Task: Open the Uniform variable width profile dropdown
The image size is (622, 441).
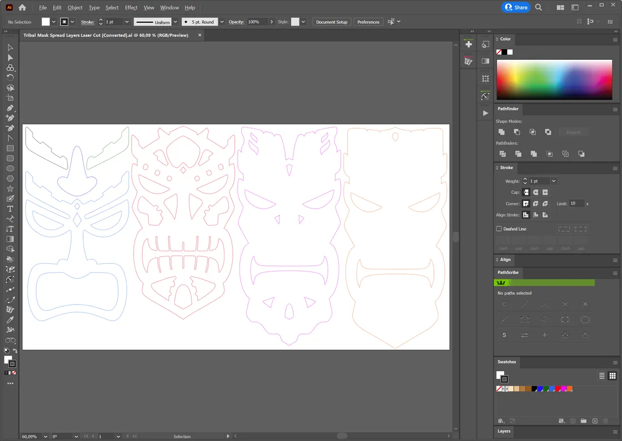Action: 175,22
